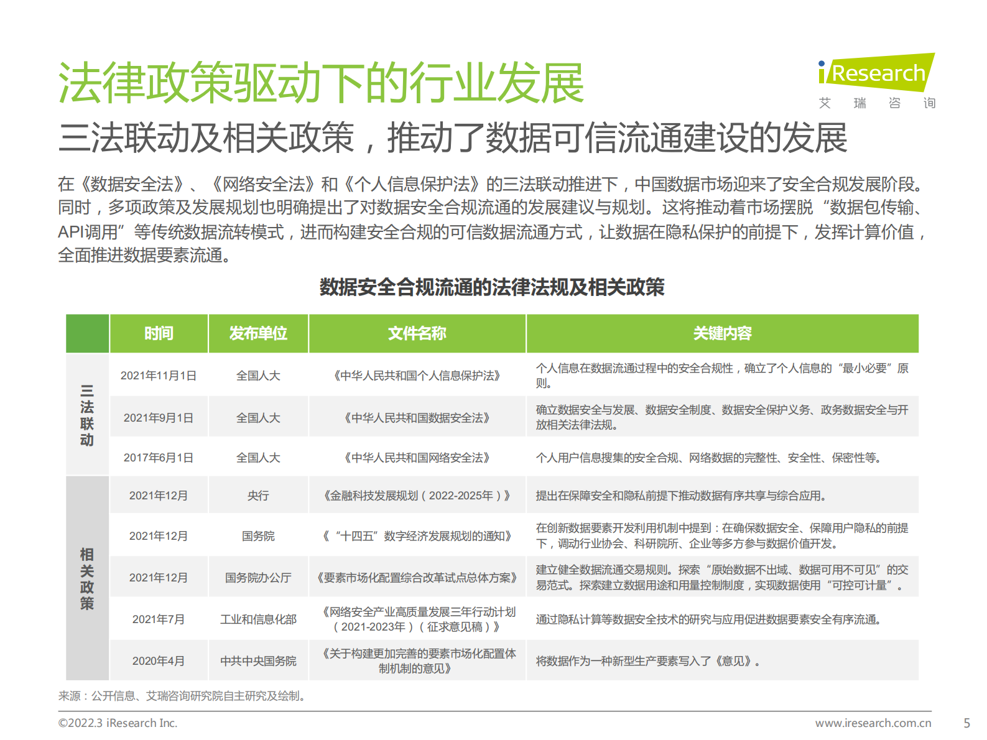Click the date cell 2021年11月1日

point(159,376)
